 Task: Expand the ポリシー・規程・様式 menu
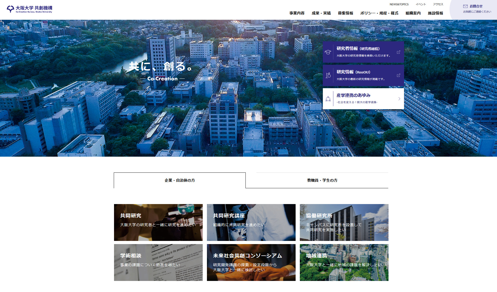click(379, 13)
